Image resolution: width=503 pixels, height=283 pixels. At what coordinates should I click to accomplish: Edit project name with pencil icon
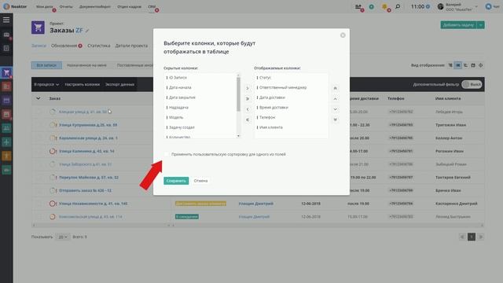tap(87, 31)
